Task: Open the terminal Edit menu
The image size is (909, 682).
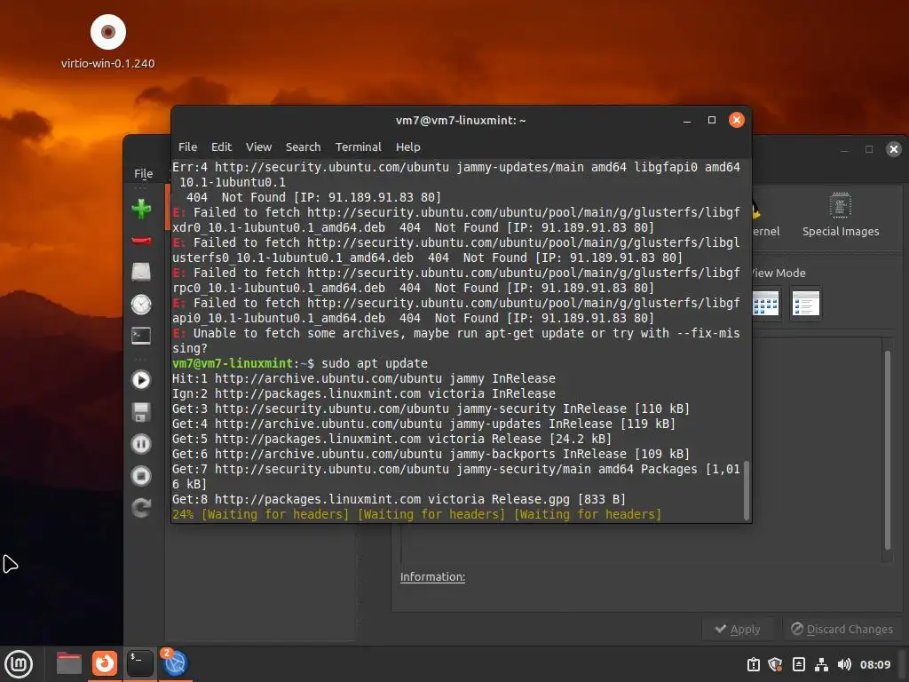Action: pos(221,147)
